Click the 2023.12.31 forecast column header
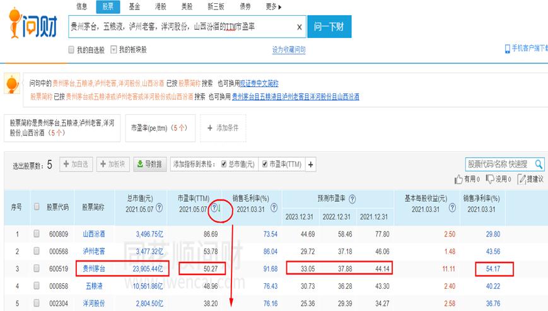The image size is (548, 311). coord(299,216)
